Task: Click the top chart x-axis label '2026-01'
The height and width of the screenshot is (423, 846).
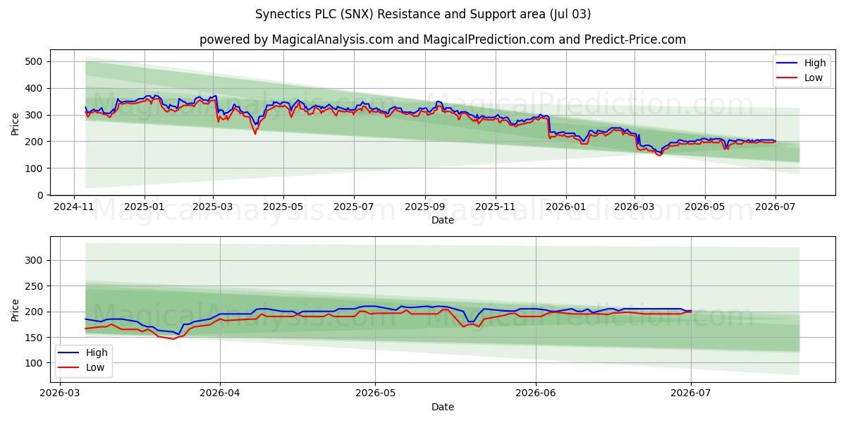Action: click(565, 208)
